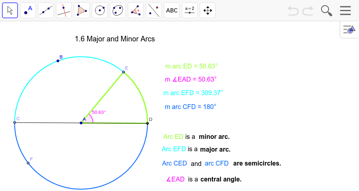Viewport: 359px width, 191px height.
Task: Click text 'm arc CFD = 180°'
Action: (x=190, y=107)
